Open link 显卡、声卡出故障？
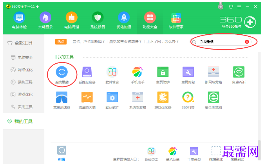 tap(89, 42)
